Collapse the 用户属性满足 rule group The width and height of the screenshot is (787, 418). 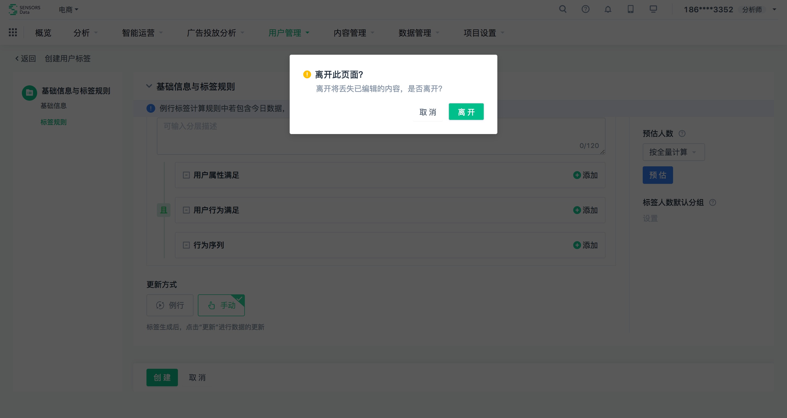(186, 175)
